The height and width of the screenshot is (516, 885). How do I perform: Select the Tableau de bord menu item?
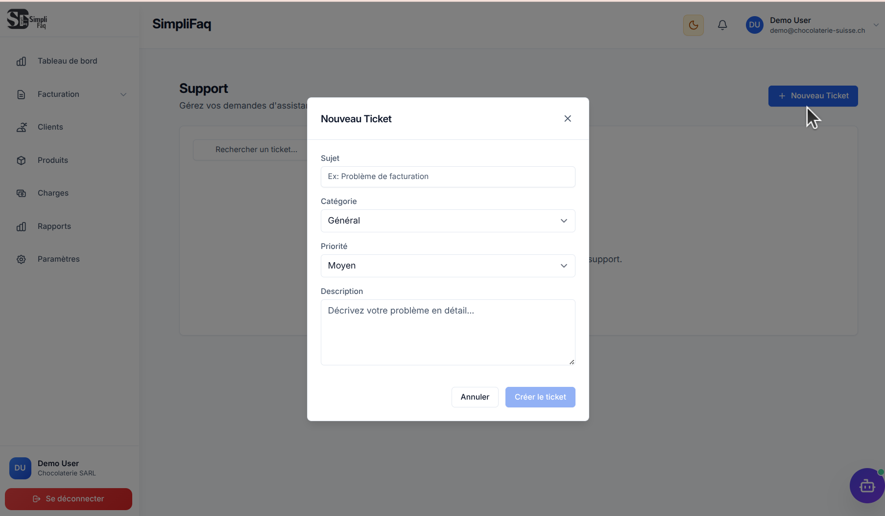click(x=67, y=61)
